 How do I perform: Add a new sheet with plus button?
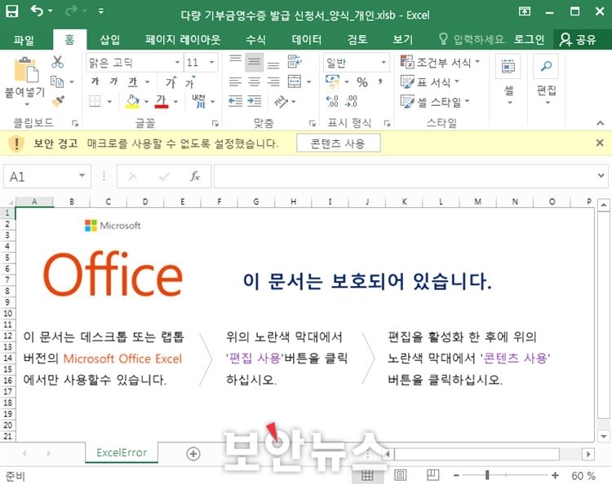coord(193,454)
